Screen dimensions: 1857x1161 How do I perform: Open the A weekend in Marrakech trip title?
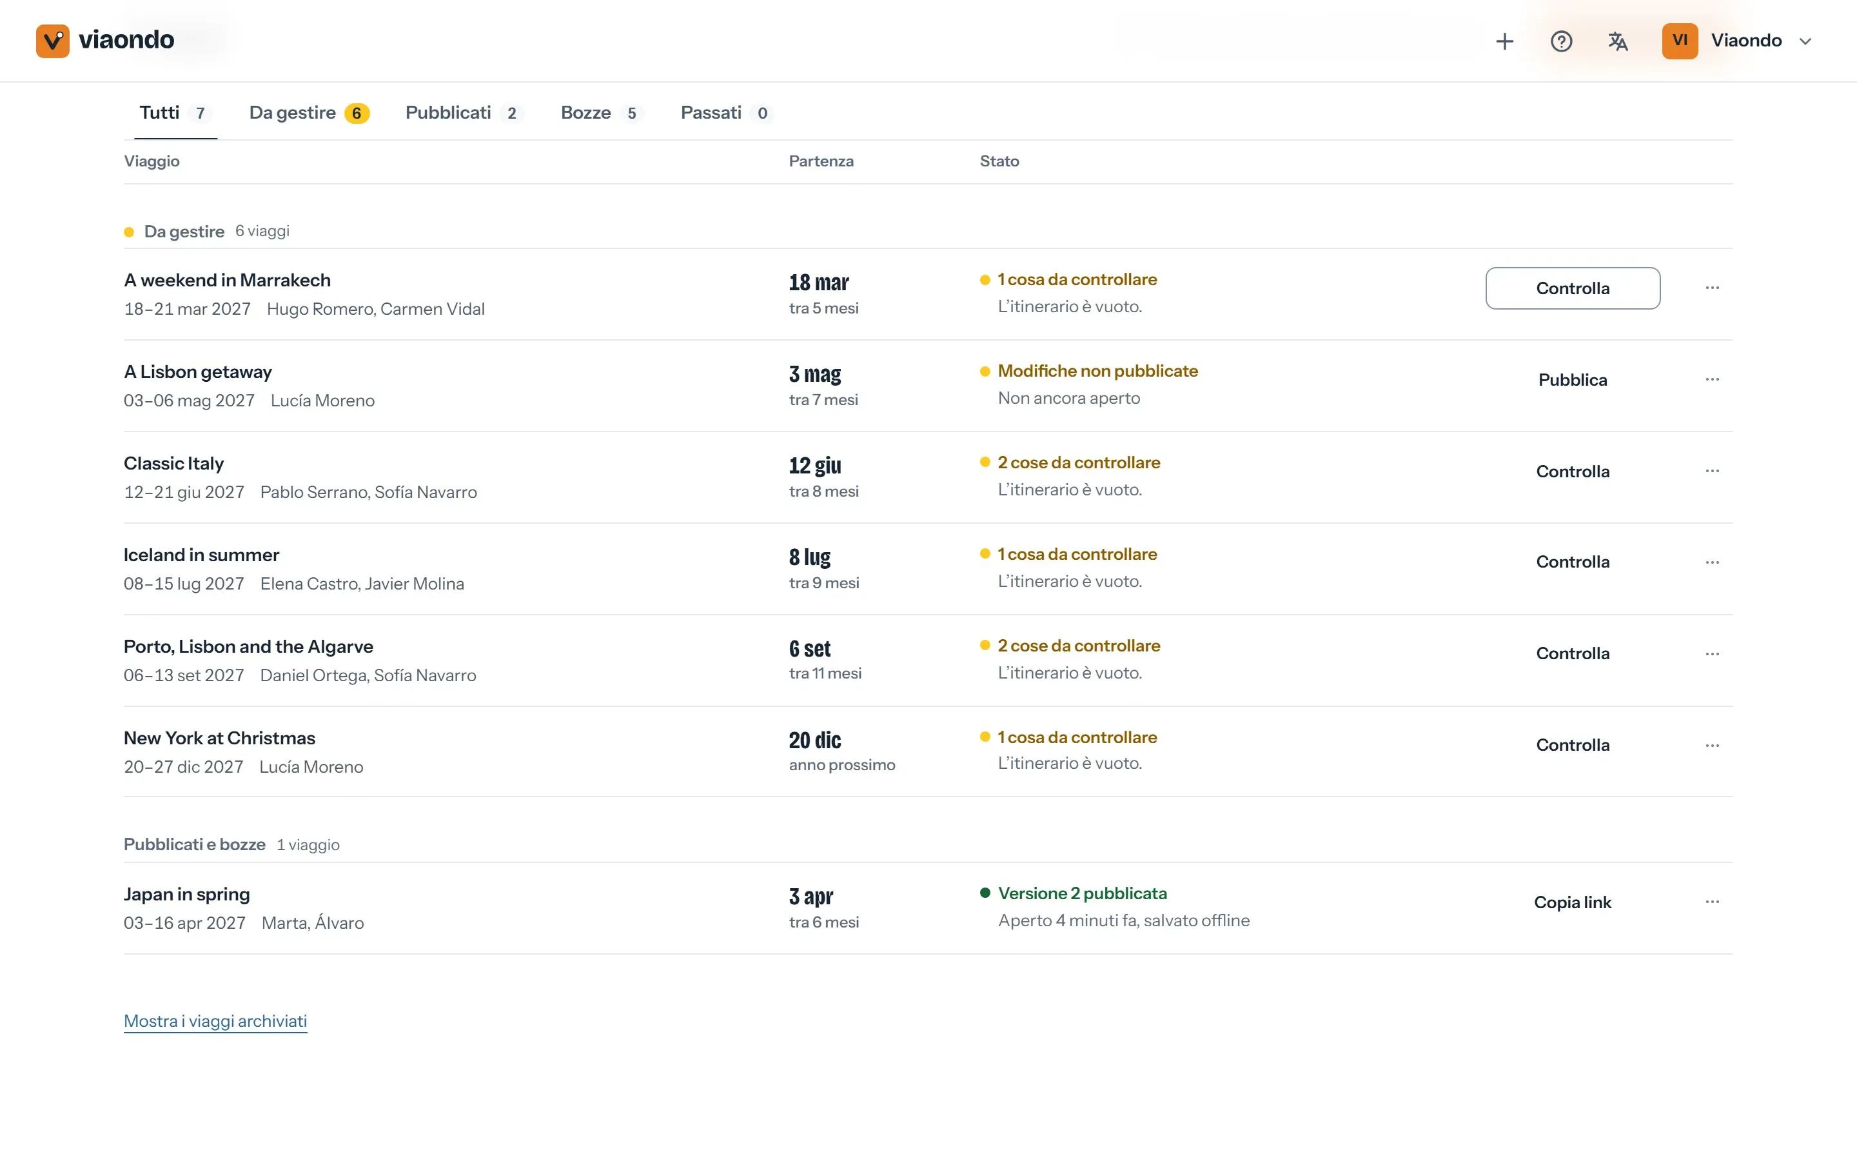pyautogui.click(x=227, y=281)
